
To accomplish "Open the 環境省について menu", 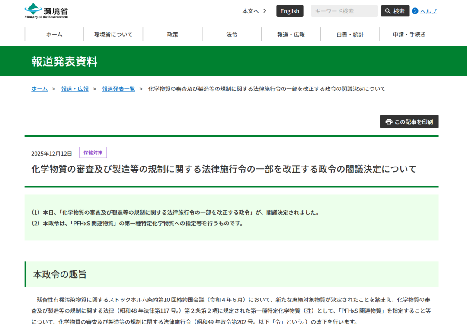I will 113,35.
